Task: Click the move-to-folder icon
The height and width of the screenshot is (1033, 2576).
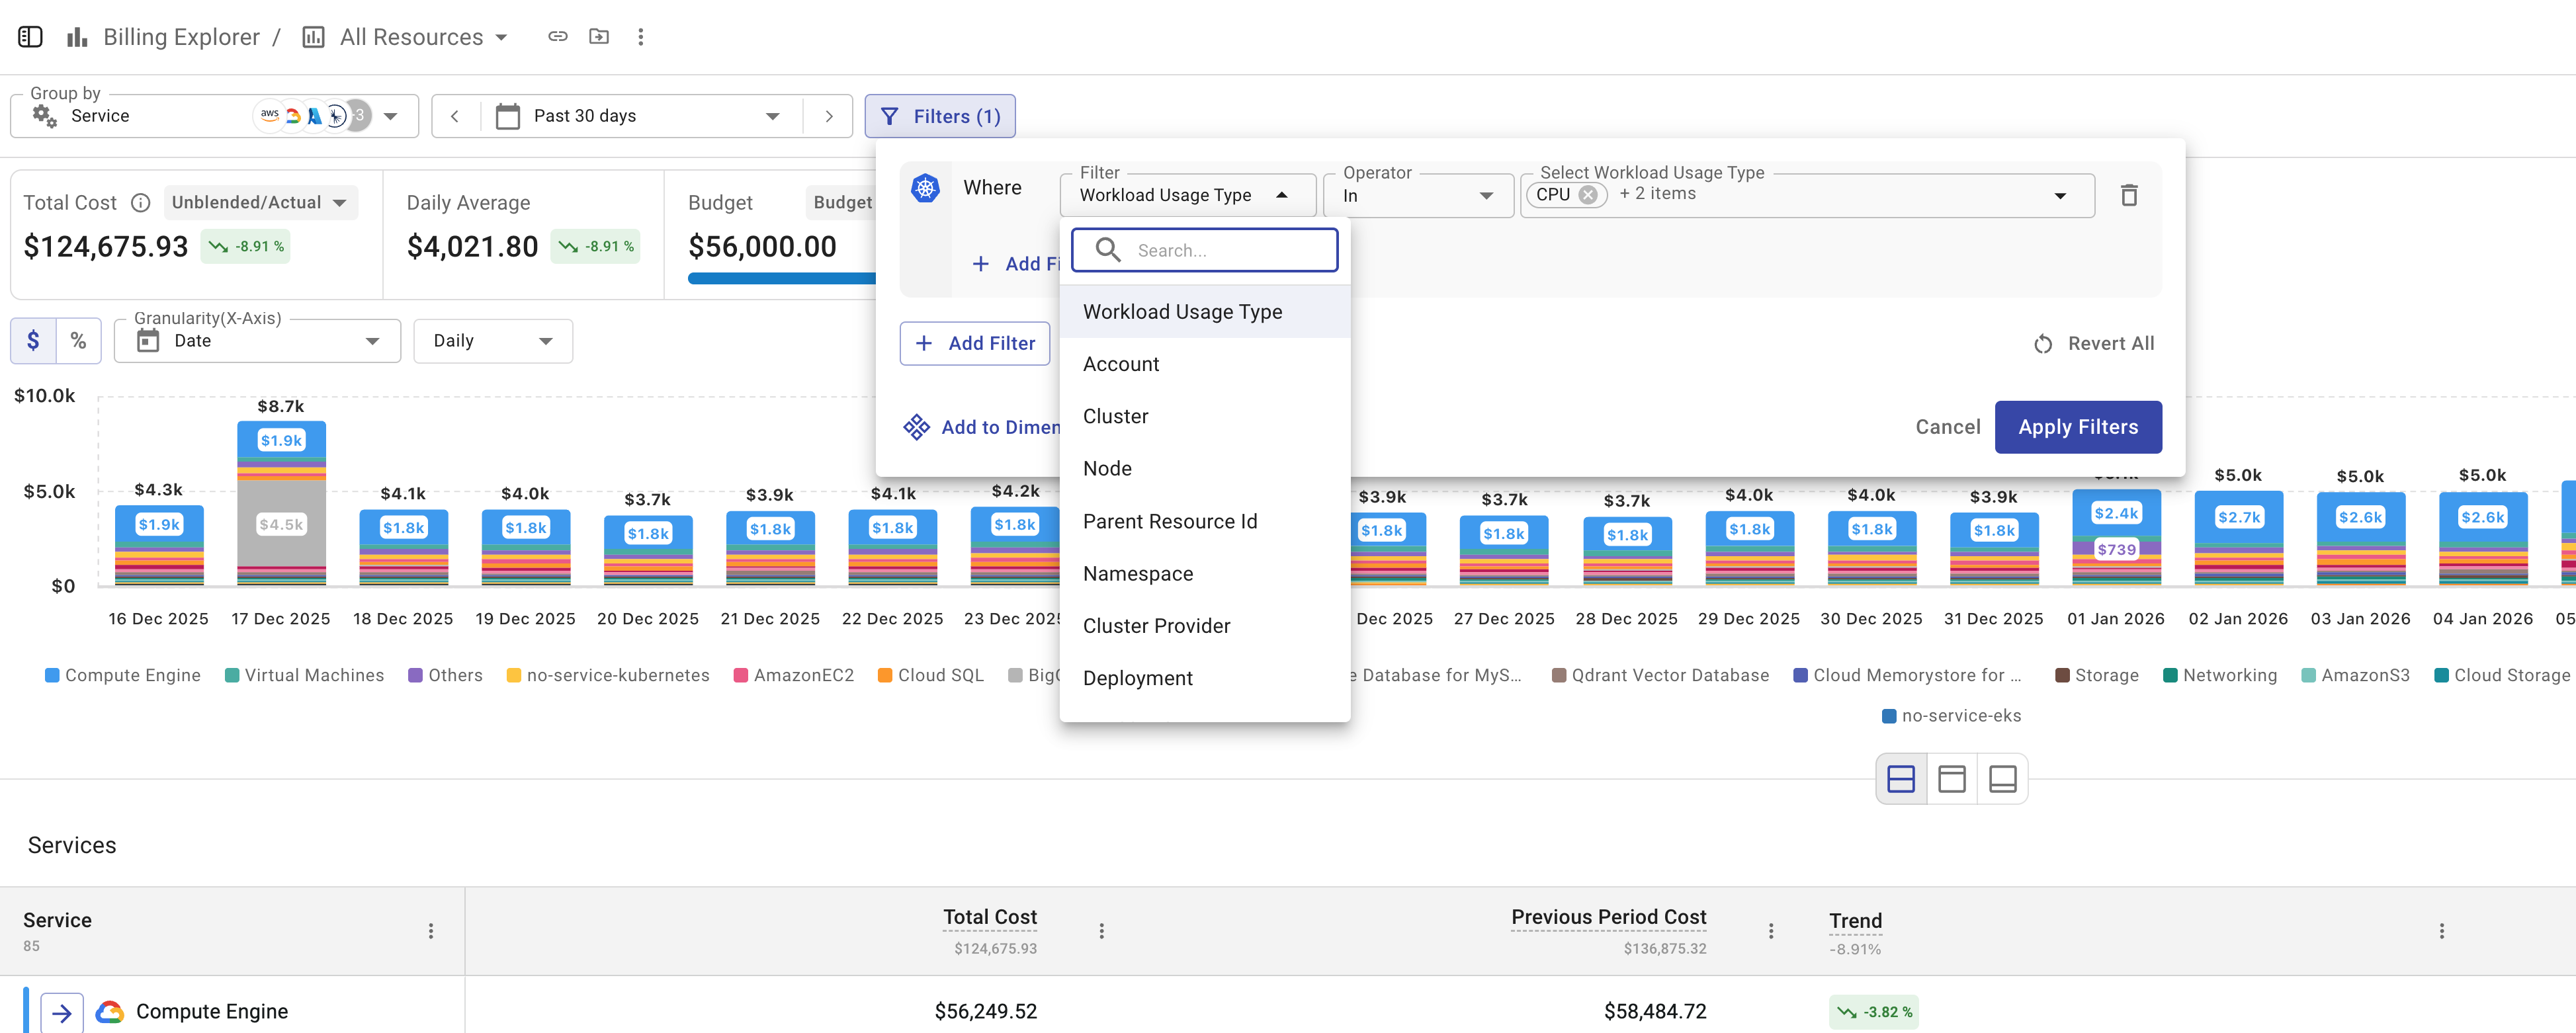Action: 599,37
